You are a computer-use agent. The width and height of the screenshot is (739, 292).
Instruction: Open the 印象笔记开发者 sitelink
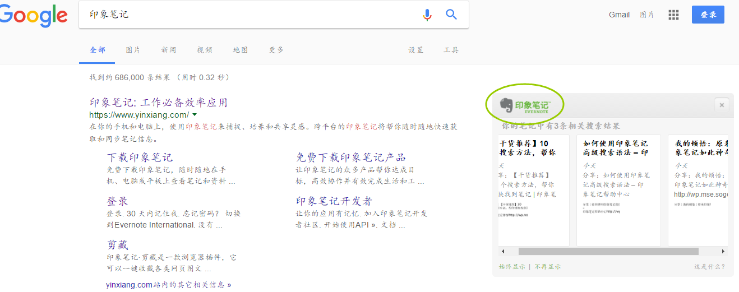[334, 201]
